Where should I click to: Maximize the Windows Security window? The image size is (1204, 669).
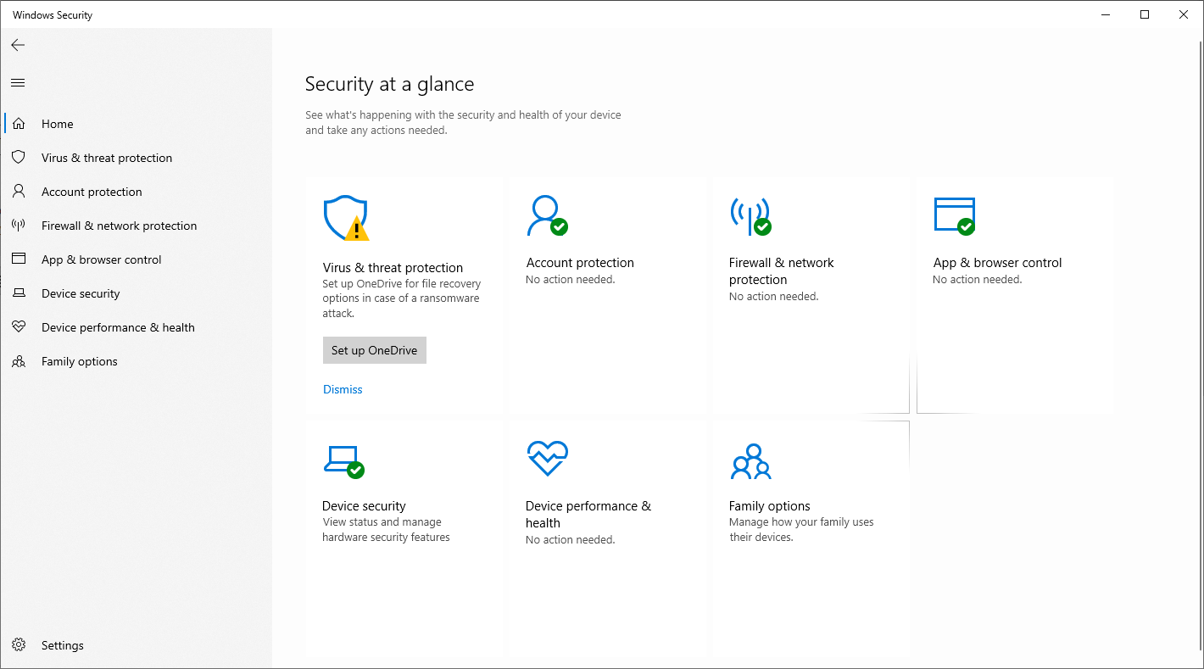[1145, 14]
